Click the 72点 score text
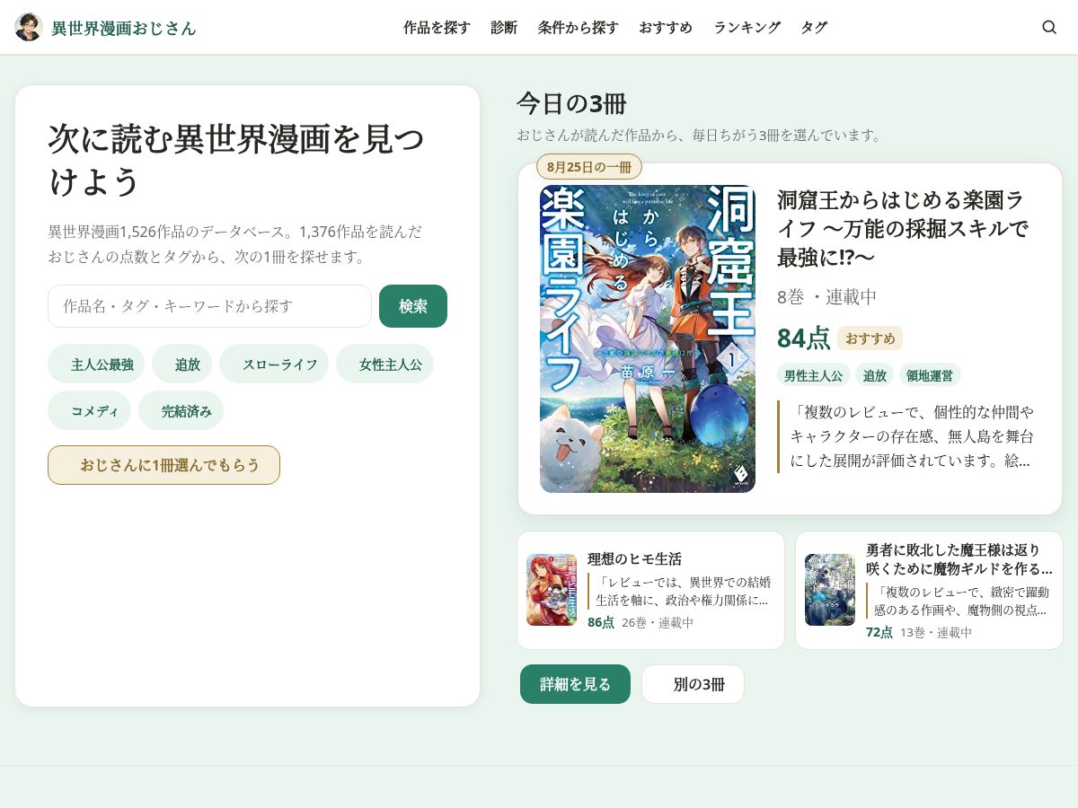Image resolution: width=1078 pixels, height=808 pixels. 879,632
